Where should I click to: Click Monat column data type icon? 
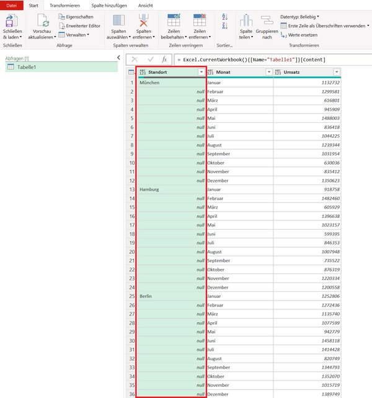coord(210,72)
